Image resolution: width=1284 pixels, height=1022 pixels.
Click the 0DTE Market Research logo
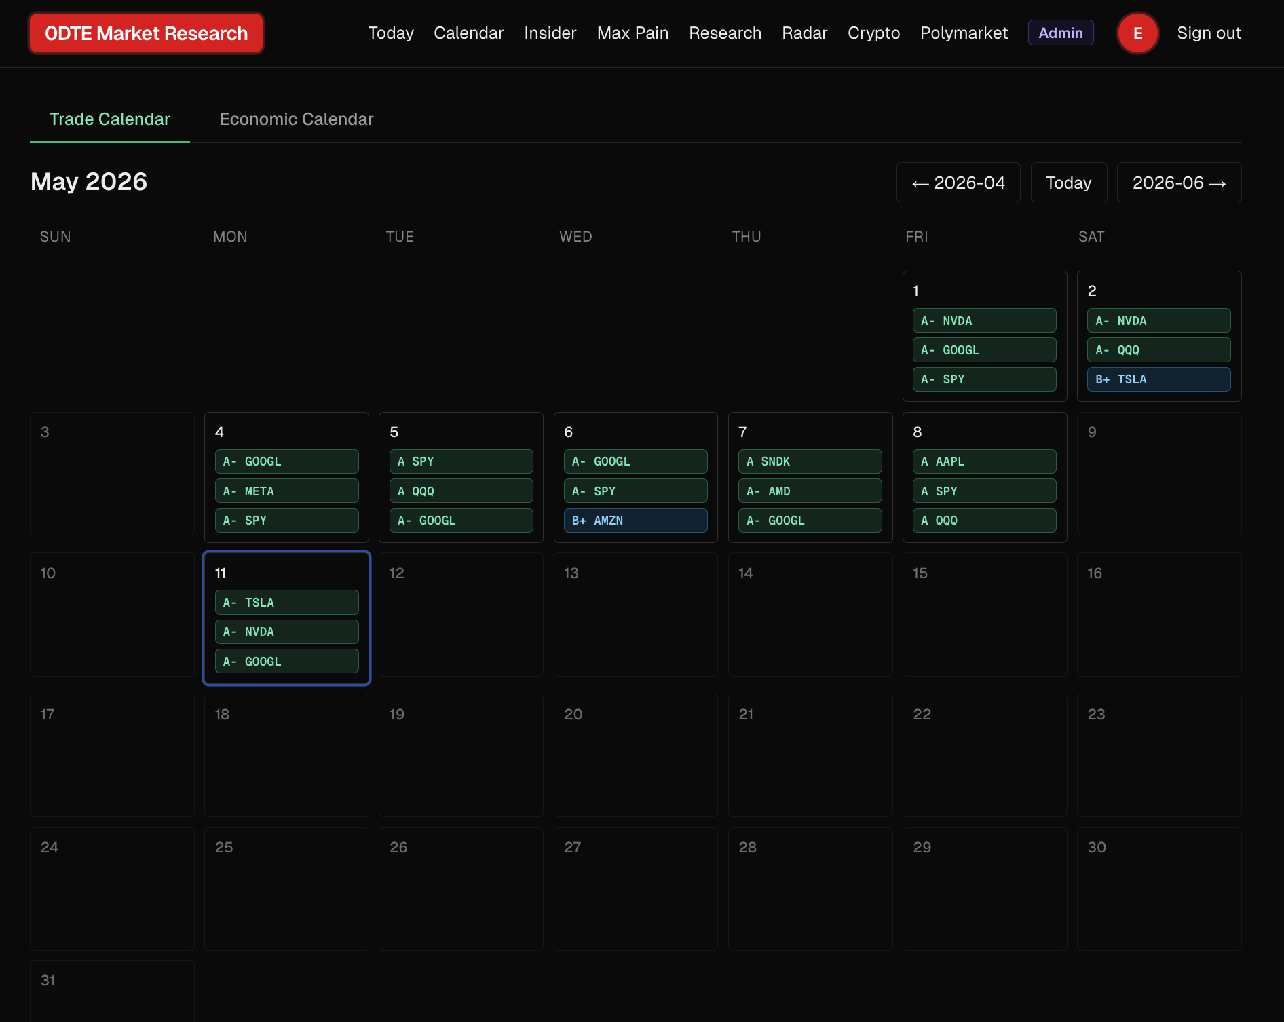146,33
